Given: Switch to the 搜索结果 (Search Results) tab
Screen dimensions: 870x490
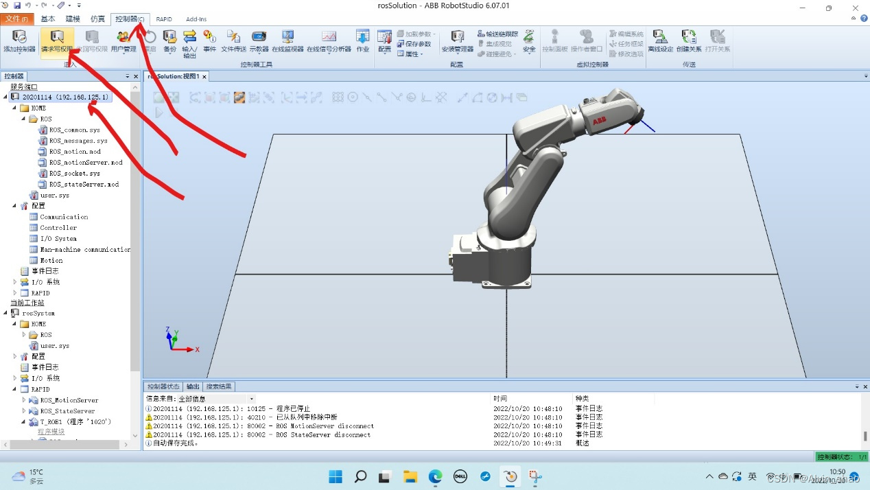Looking at the screenshot, I should point(219,386).
